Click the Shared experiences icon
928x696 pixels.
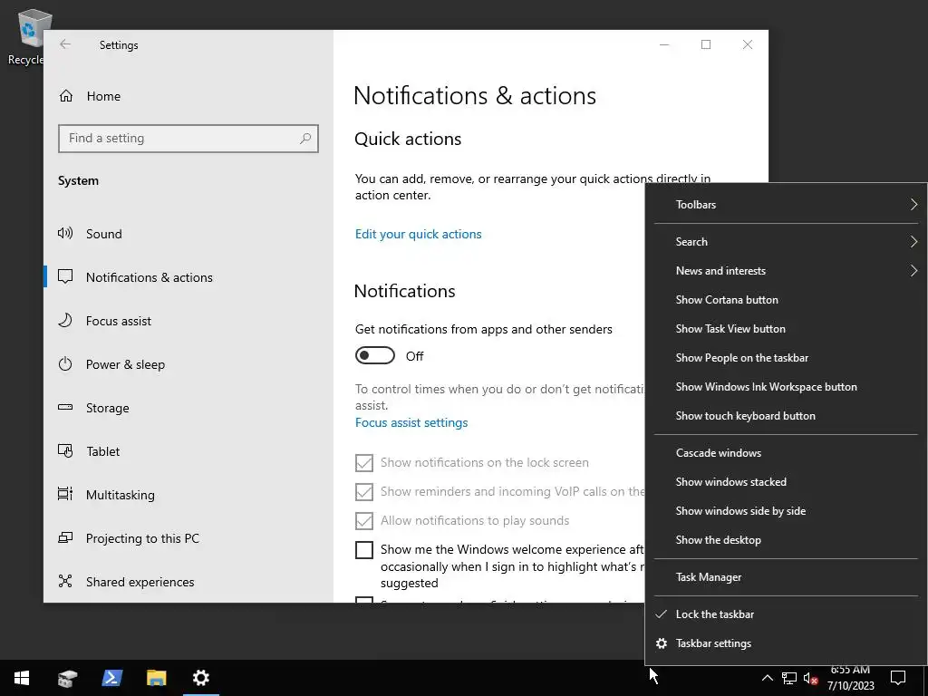pos(65,581)
